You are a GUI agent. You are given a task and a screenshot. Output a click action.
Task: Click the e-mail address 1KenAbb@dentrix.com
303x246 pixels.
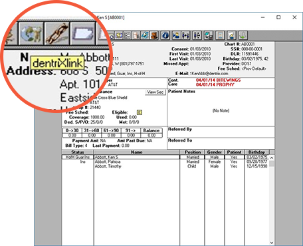[x=209, y=73]
